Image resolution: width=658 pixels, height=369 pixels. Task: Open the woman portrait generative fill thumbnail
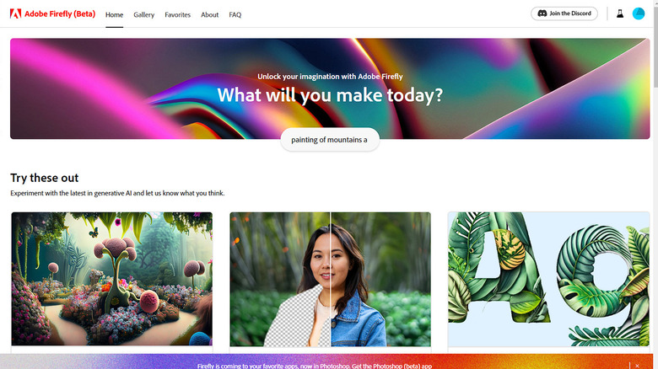pos(330,279)
